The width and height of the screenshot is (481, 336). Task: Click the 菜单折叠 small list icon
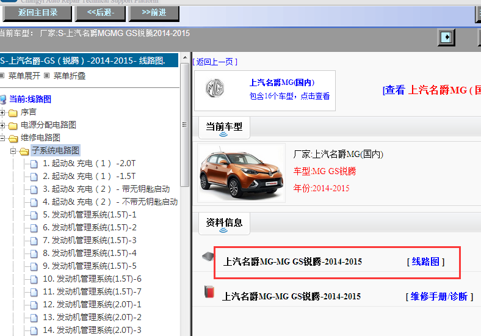tap(46, 76)
